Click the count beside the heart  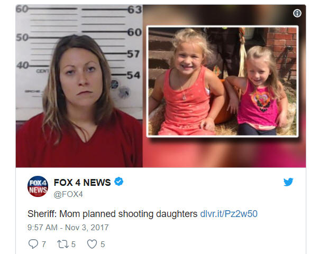103,244
